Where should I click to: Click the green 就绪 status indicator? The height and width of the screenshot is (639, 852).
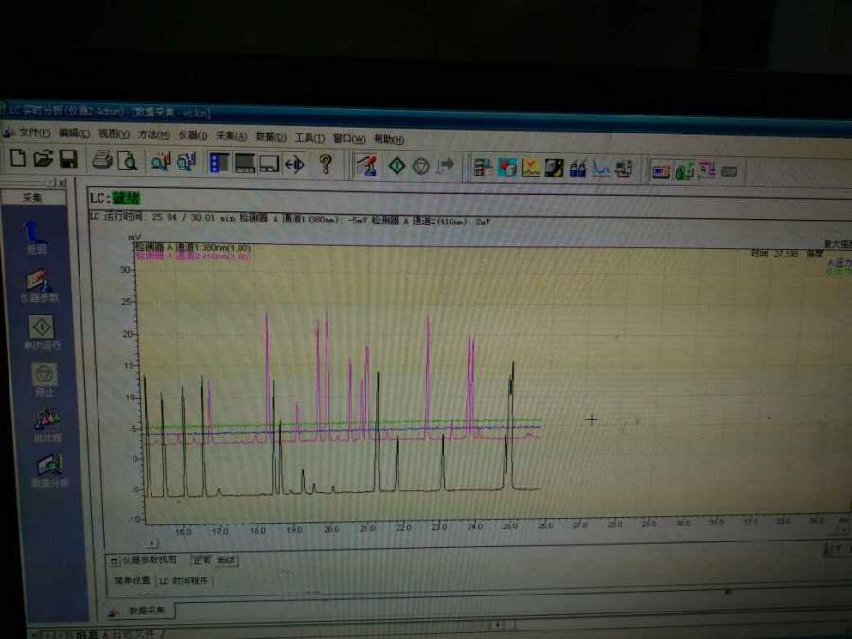coord(126,199)
